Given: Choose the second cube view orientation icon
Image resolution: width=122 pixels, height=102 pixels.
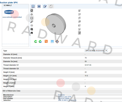Looking at the screenshot, I should [79, 14].
